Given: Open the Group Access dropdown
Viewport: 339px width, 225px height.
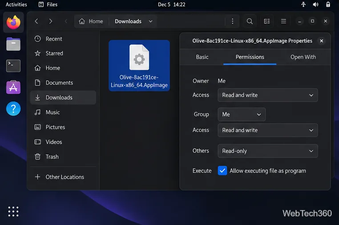Looking at the screenshot, I should (x=268, y=130).
